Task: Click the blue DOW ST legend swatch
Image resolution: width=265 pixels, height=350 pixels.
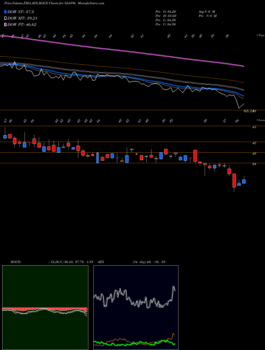Action: click(5, 12)
